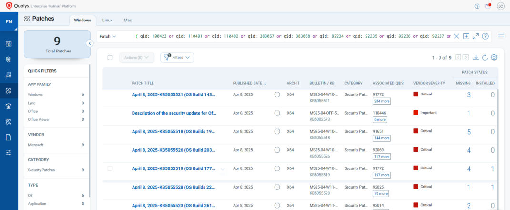
Task: Open the dashboard icon in left sidebar
Action: (x=9, y=43)
